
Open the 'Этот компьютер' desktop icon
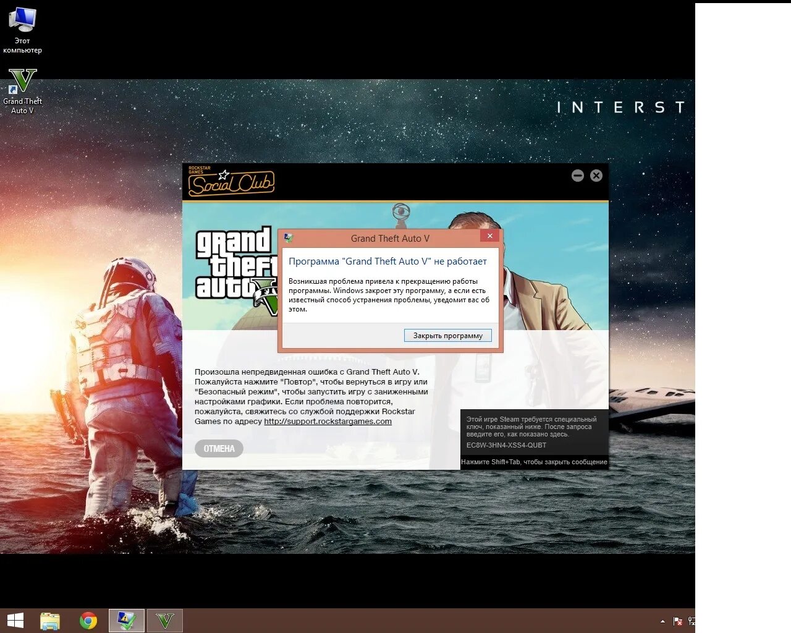pyautogui.click(x=22, y=30)
